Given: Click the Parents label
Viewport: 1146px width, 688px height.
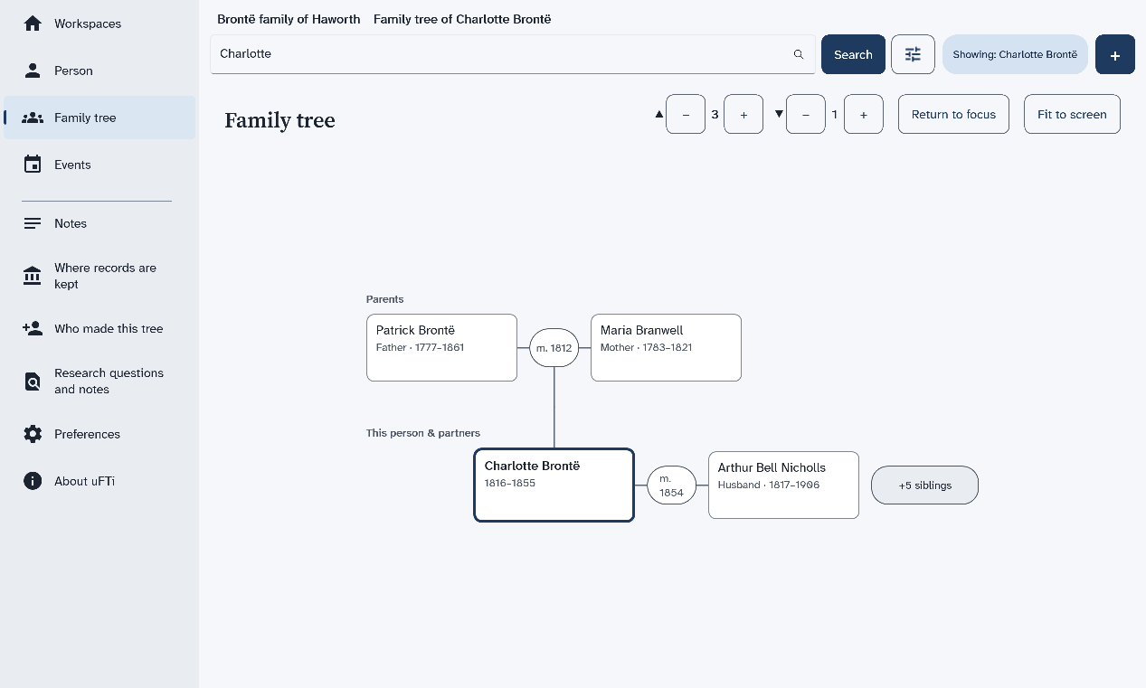Looking at the screenshot, I should 384,299.
